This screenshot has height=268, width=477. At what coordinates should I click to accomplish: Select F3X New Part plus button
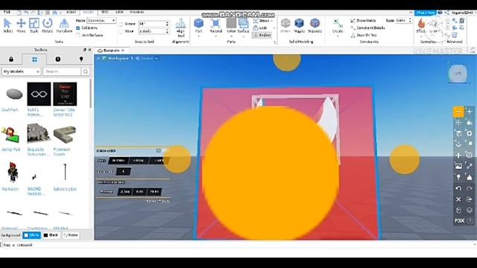pyautogui.click(x=458, y=156)
